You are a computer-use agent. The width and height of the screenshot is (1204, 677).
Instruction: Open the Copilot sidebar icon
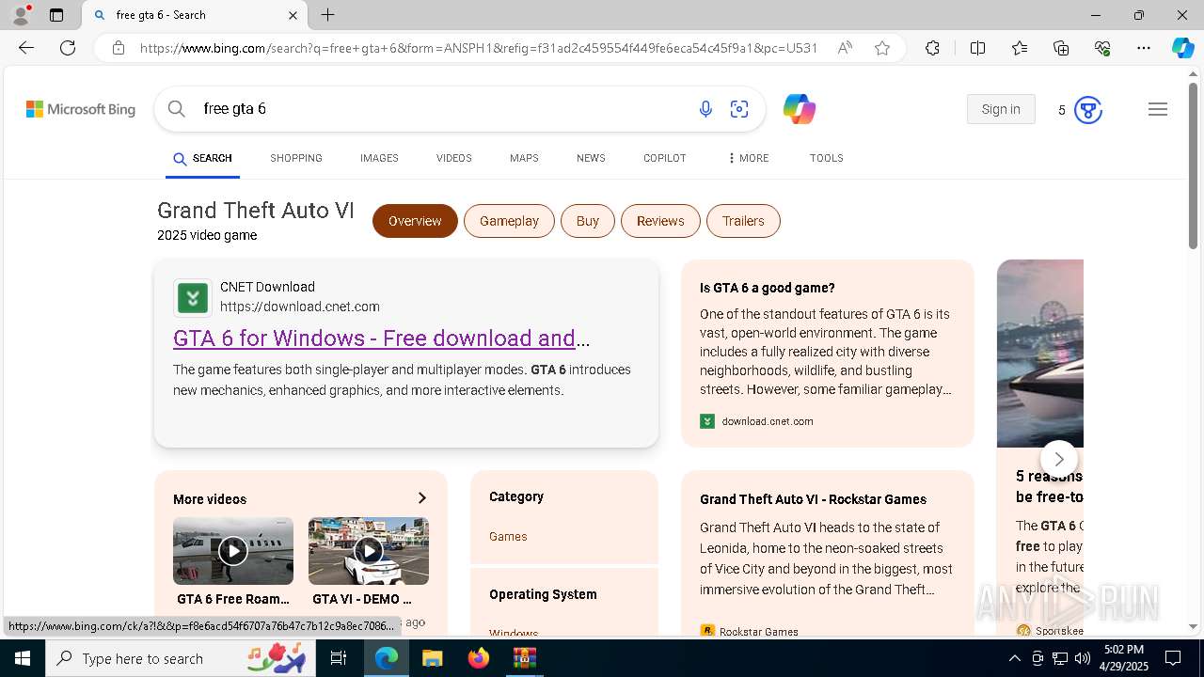click(1182, 48)
